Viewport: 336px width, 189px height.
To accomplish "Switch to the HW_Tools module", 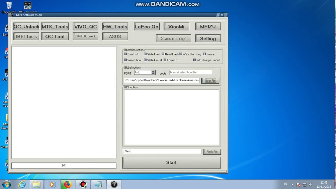I will tap(115, 27).
